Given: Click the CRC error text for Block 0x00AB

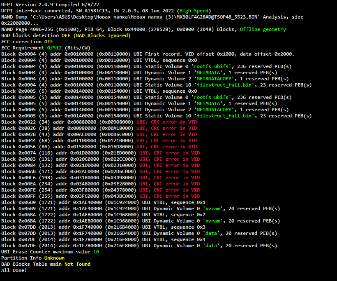Looking at the screenshot, I should [170, 171].
